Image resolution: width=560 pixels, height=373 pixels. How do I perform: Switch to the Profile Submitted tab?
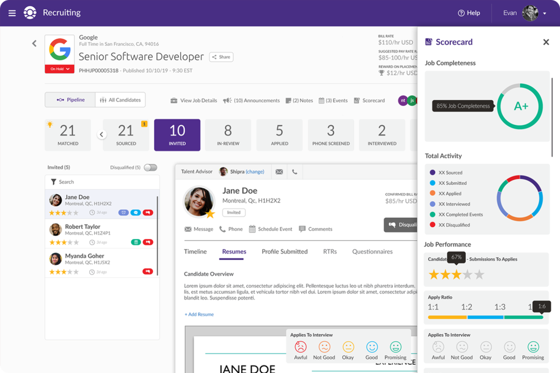tap(284, 252)
